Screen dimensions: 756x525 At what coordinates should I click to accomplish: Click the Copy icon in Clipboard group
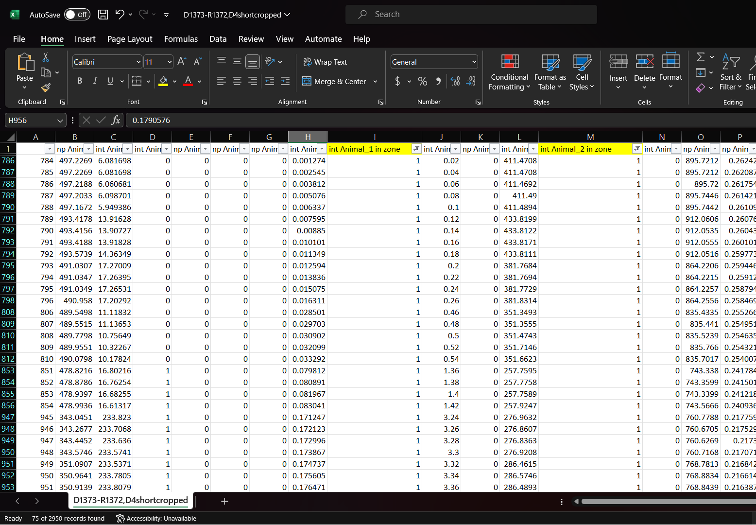click(46, 72)
